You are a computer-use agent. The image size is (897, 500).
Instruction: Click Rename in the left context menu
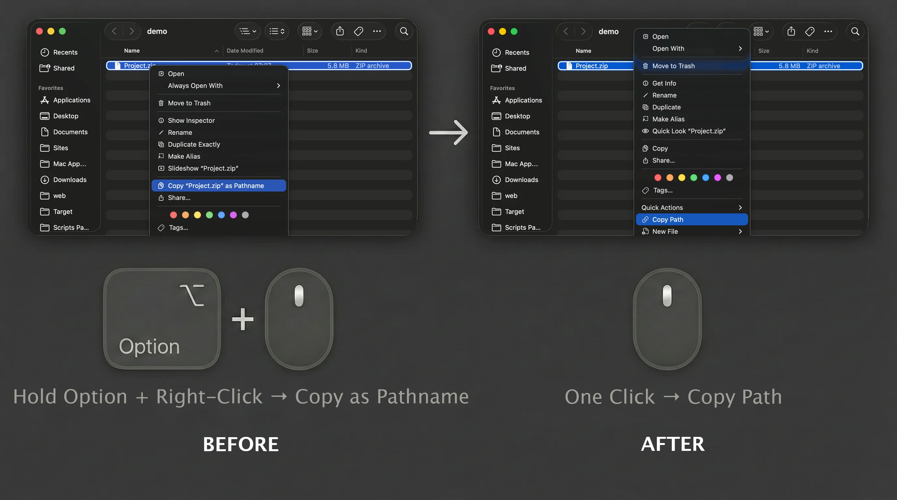219,132
